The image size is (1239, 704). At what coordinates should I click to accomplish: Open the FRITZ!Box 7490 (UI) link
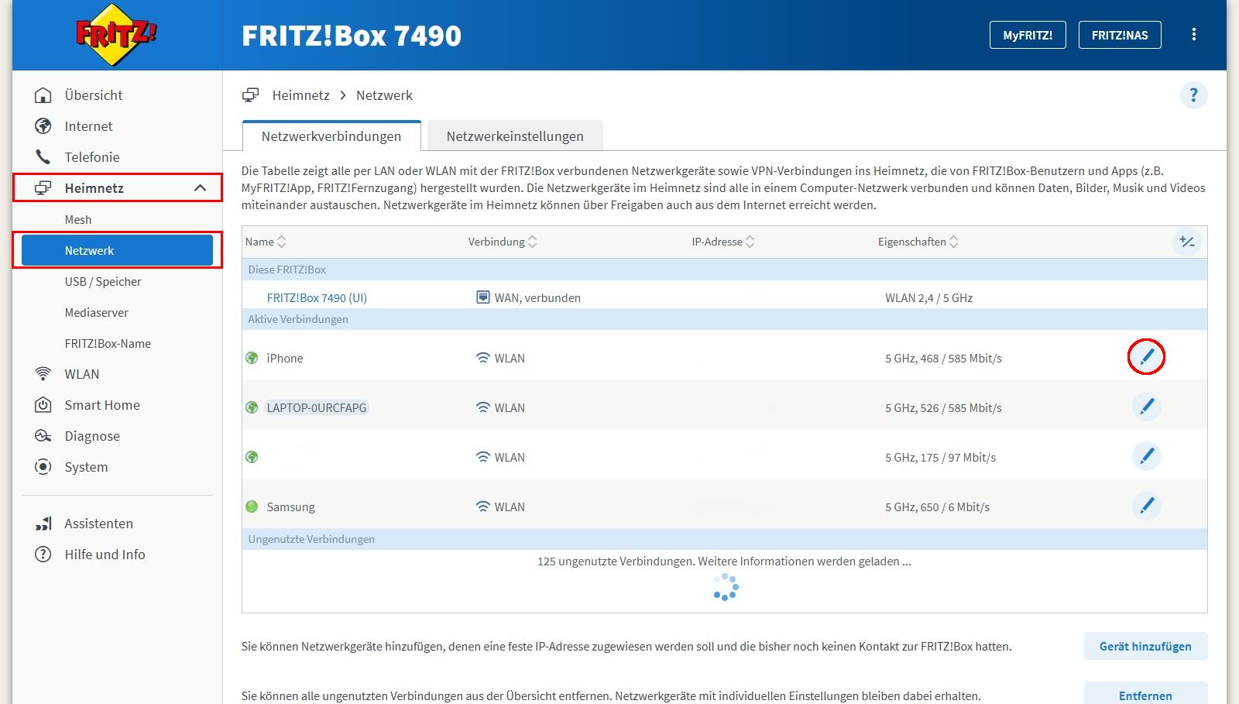tap(317, 297)
